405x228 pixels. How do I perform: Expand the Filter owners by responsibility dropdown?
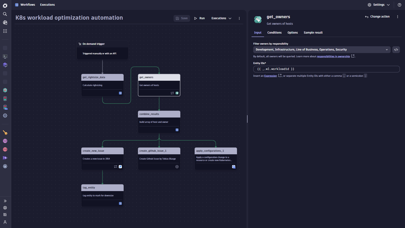[322, 50]
